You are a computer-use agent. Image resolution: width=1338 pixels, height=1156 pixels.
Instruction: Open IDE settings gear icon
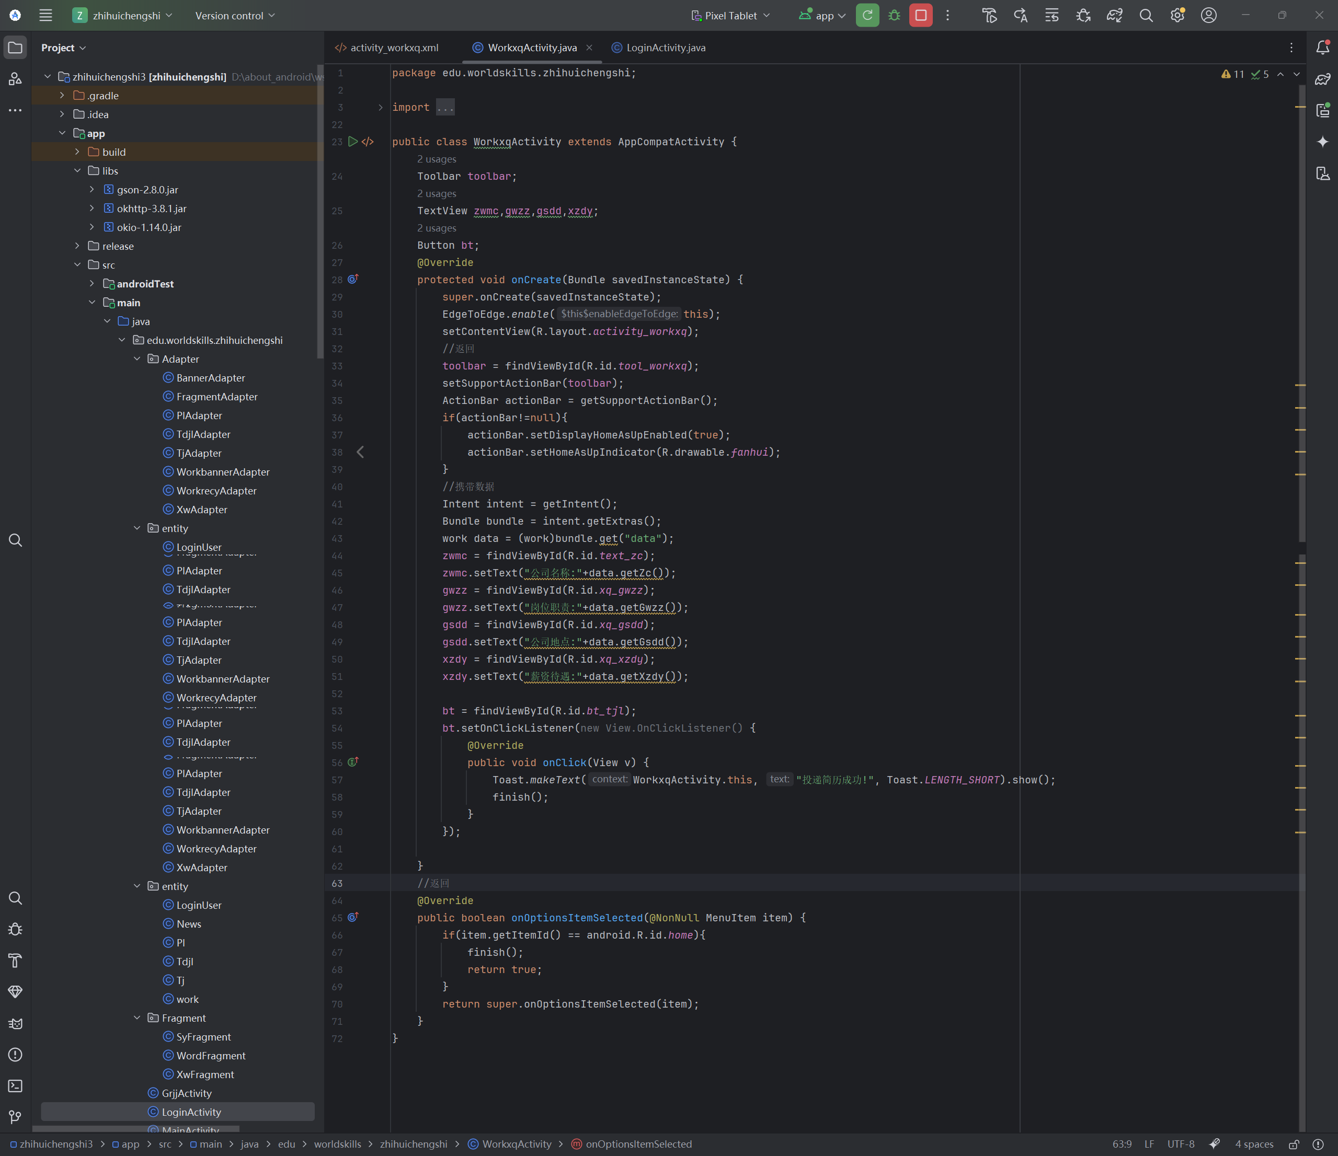pos(1176,16)
